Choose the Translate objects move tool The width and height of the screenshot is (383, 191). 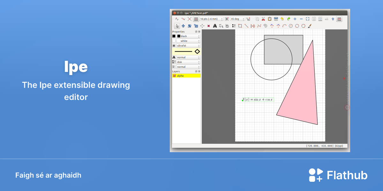coord(183,26)
